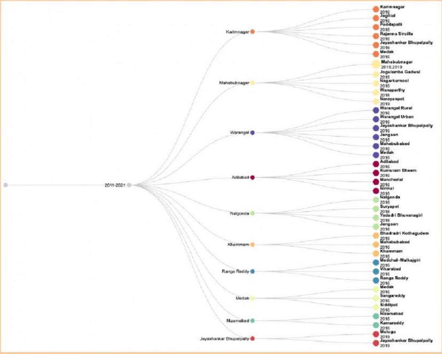The image size is (442, 354).
Task: Click the Narayanpet 2019 node
Action: click(376, 101)
